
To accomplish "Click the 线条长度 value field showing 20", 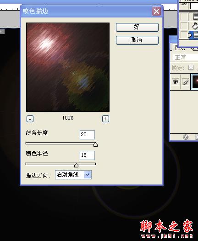I will click(87, 135).
